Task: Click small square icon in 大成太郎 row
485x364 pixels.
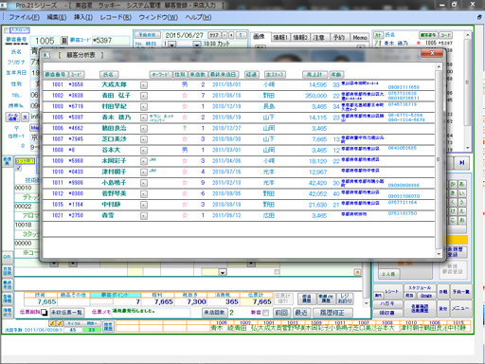Action: point(144,85)
